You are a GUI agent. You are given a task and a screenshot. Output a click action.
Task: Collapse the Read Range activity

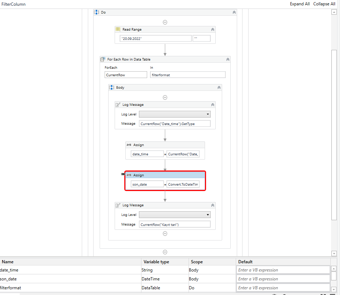pos(212,29)
